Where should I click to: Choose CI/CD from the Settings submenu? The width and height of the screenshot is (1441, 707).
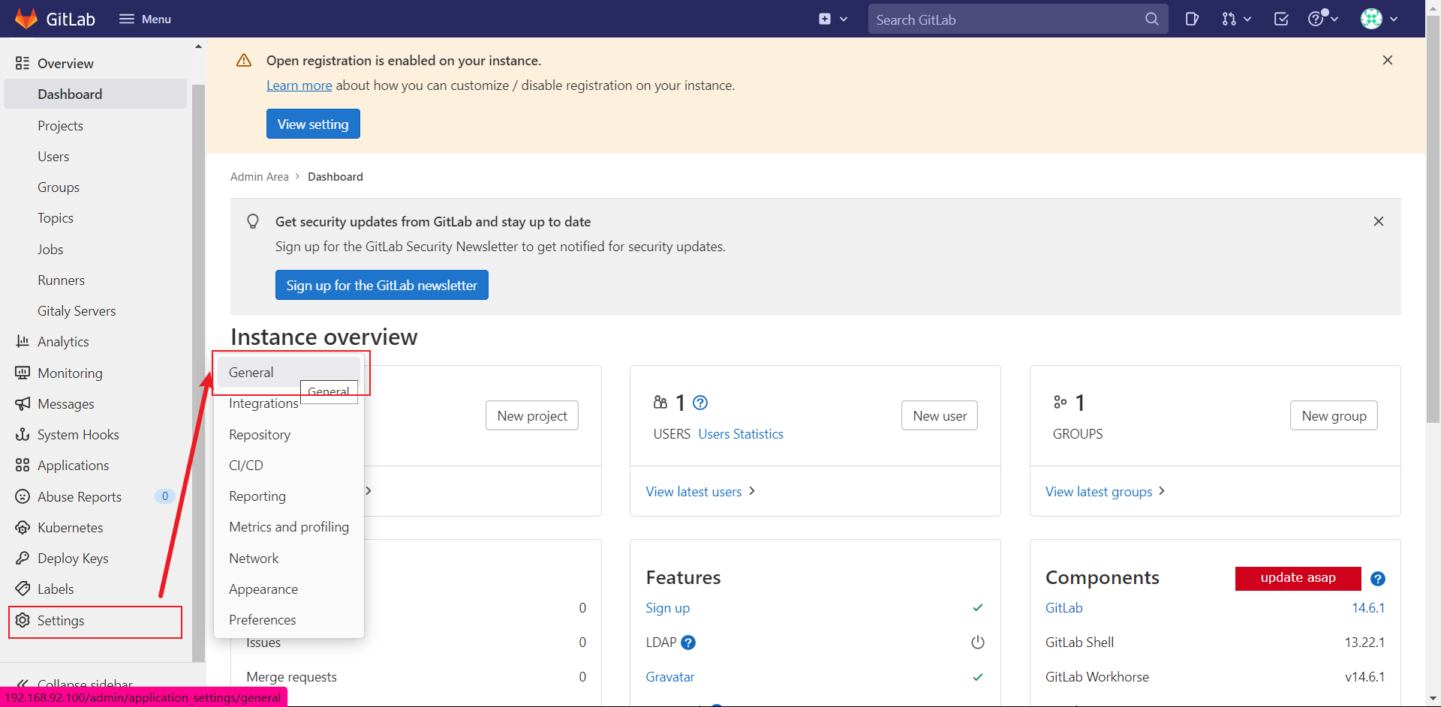coord(246,466)
